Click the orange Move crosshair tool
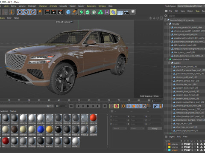Image resolution: width=205 pixels, height=153 pixels. tap(12, 12)
